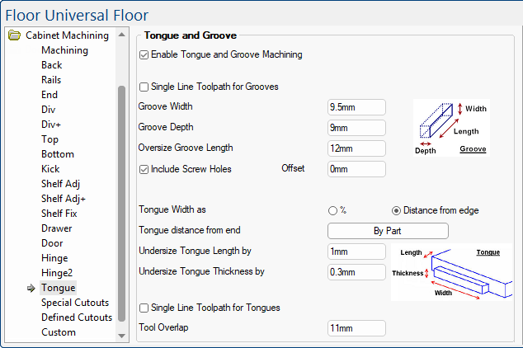Check Single Line Toolpath for Tongues
The height and width of the screenshot is (348, 523).
[x=144, y=308]
